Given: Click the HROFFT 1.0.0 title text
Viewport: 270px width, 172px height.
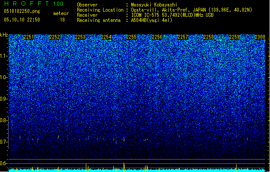Looking at the screenshot, I should point(33,3).
